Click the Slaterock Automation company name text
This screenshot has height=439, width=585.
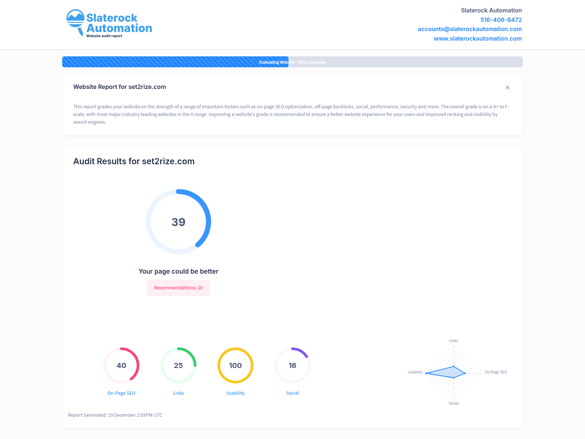[491, 10]
